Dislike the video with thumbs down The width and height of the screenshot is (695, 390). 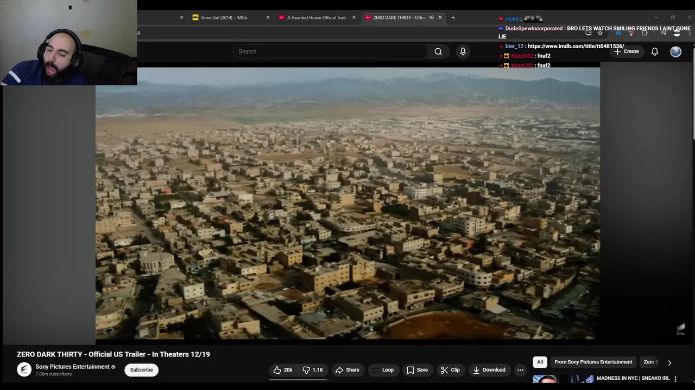click(x=313, y=370)
